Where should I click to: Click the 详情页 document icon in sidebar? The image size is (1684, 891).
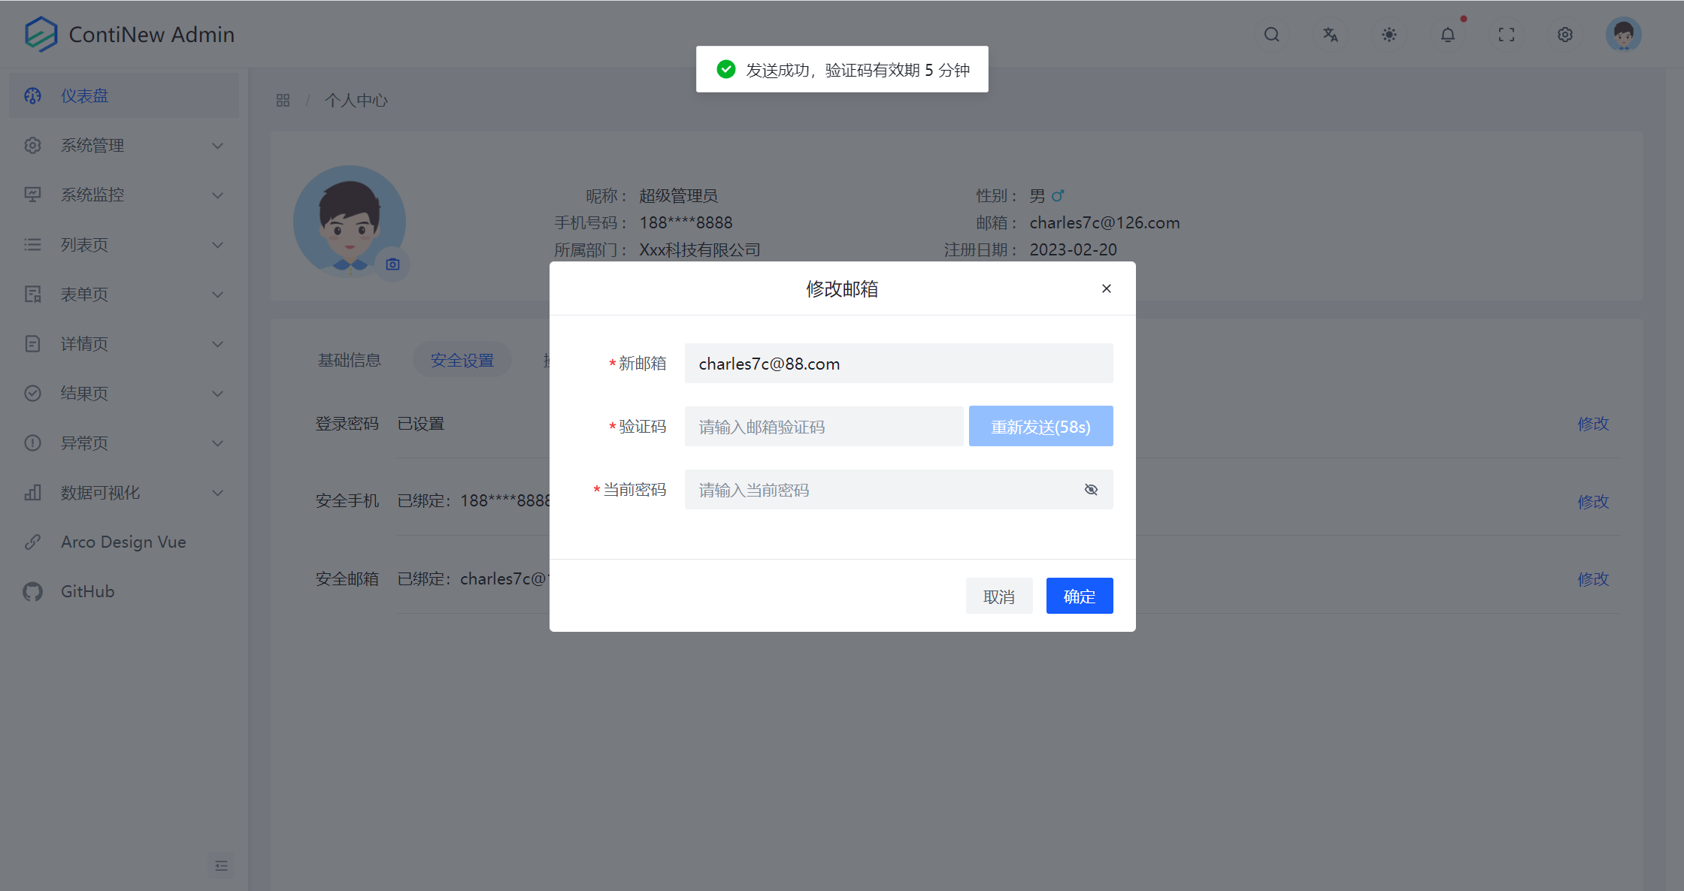point(32,344)
